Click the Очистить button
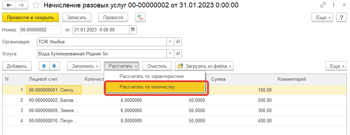 pyautogui.click(x=157, y=66)
